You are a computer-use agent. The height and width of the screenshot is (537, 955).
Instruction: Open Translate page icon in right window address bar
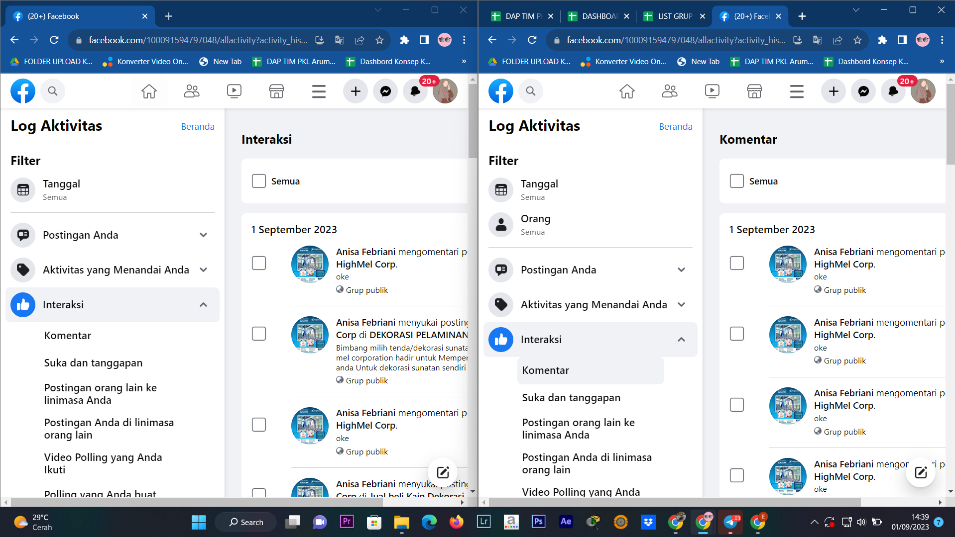click(x=818, y=40)
